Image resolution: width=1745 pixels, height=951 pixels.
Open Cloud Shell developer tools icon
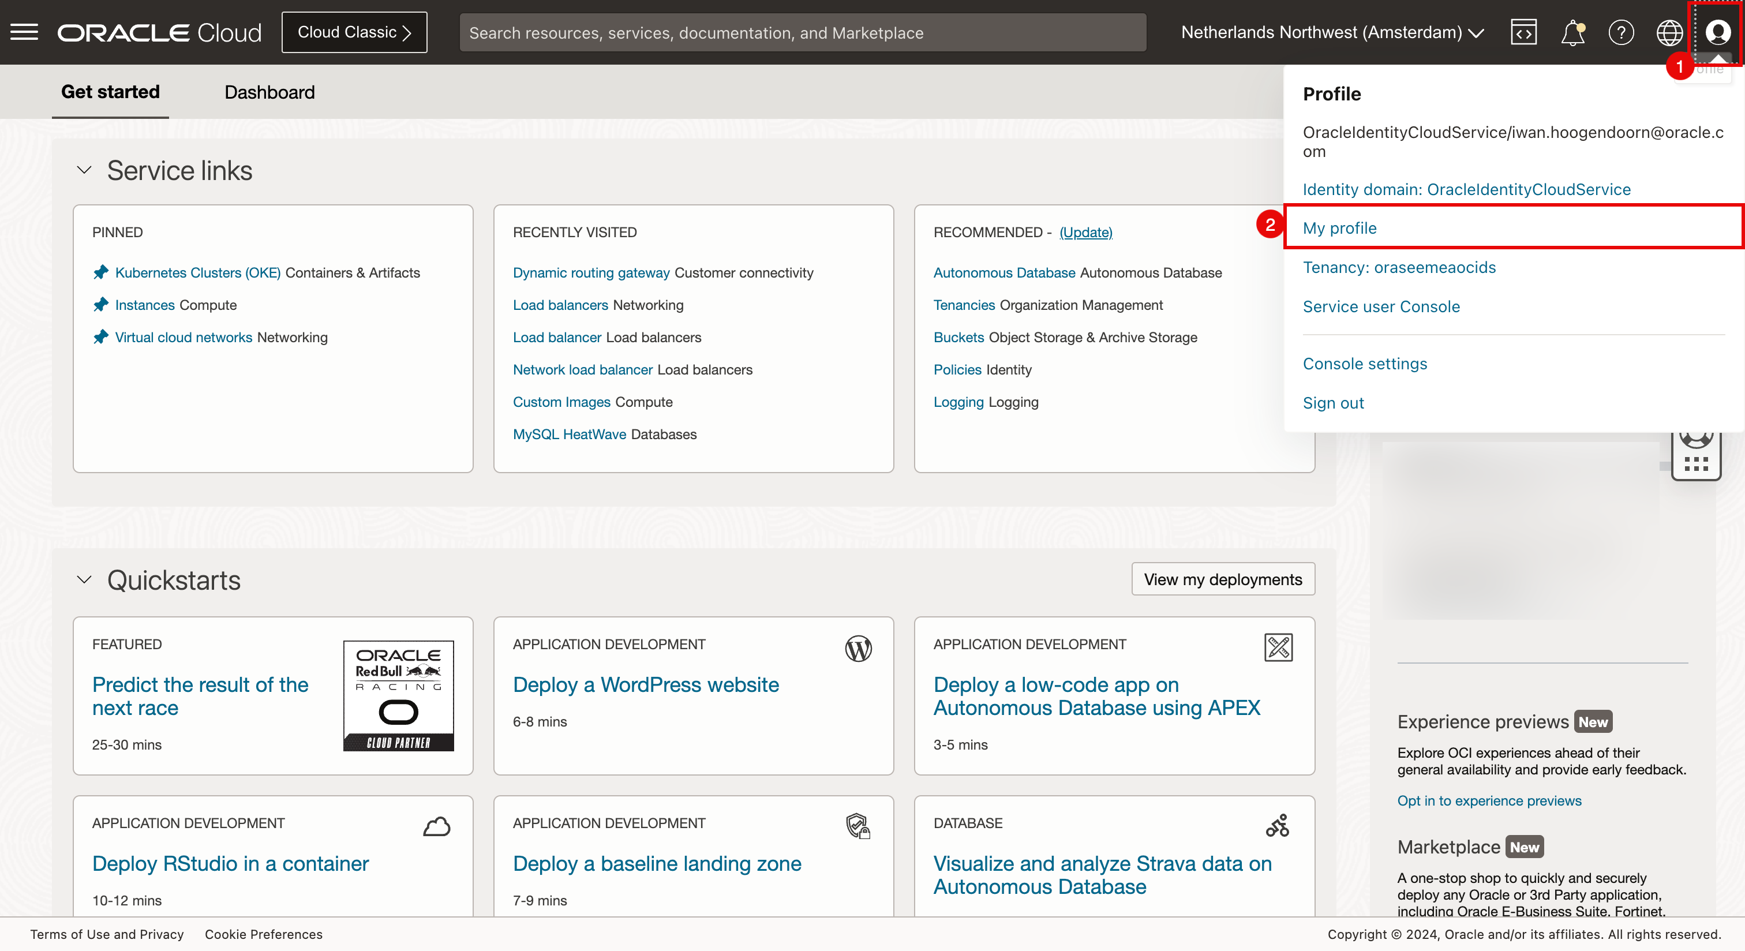coord(1523,32)
